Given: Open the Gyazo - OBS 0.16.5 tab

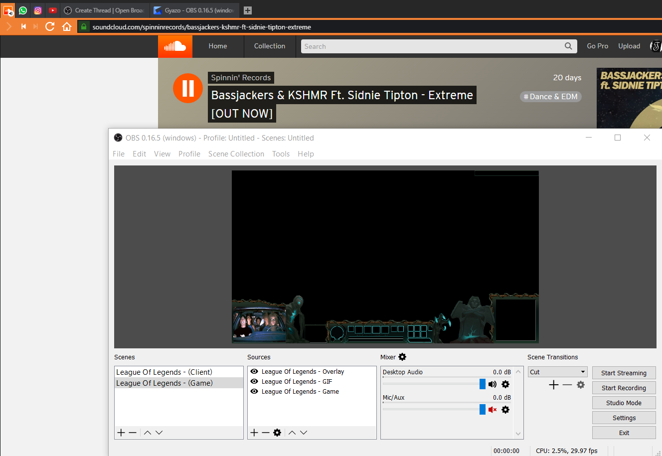Looking at the screenshot, I should [194, 10].
